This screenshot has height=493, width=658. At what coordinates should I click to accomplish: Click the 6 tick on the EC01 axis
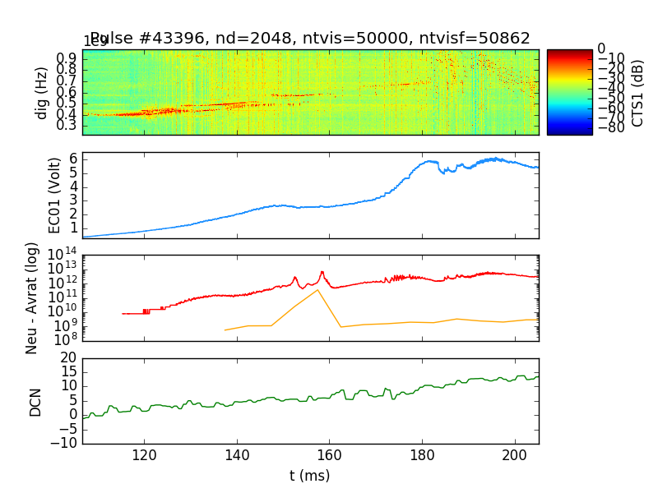73,158
